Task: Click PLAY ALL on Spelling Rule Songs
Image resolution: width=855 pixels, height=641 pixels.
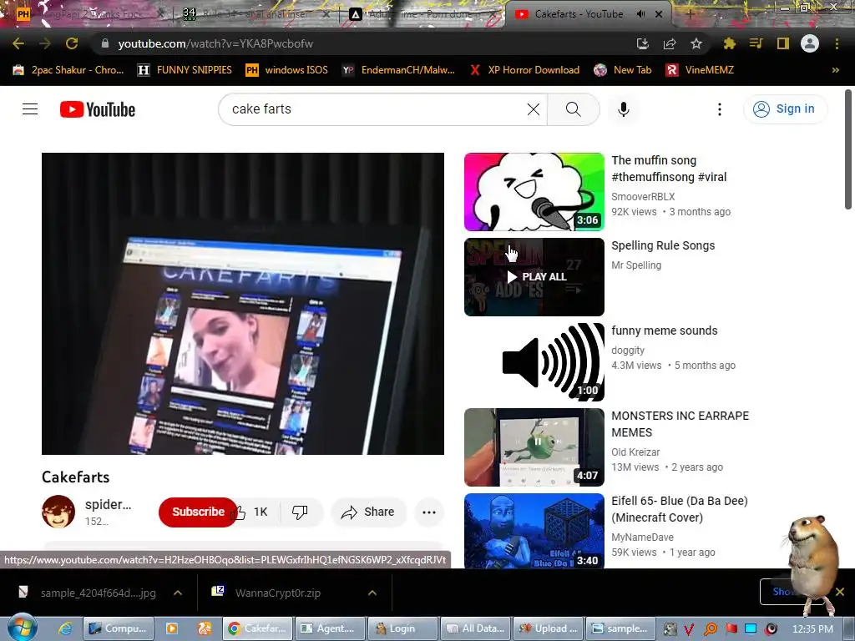Action: point(537,277)
